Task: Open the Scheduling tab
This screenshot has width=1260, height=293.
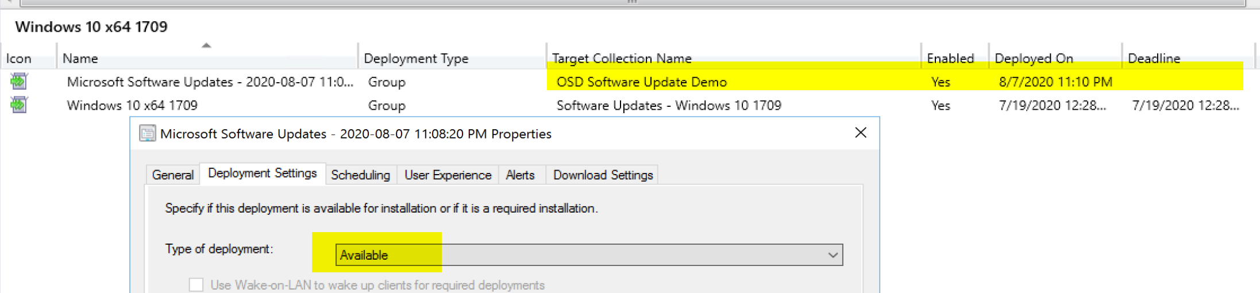Action: point(360,175)
